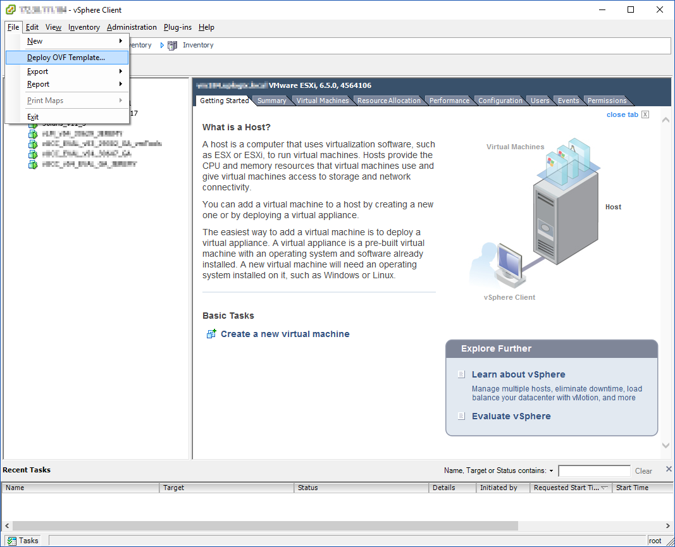675x547 pixels.
Task: Sort tasks by the Status column header
Action: point(361,488)
